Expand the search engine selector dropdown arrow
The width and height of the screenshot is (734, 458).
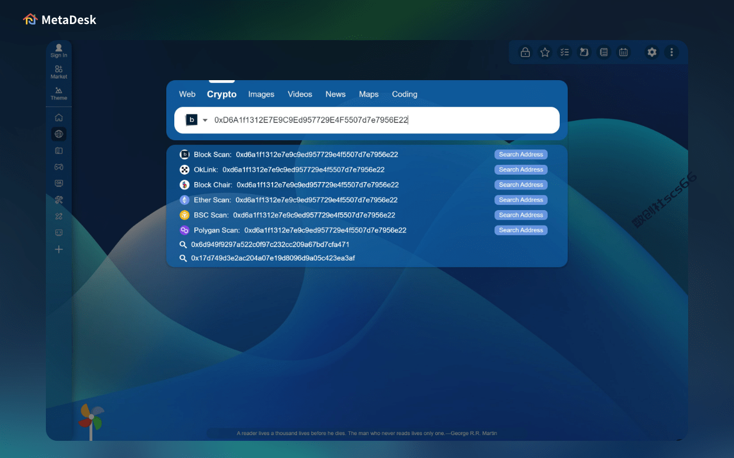205,120
